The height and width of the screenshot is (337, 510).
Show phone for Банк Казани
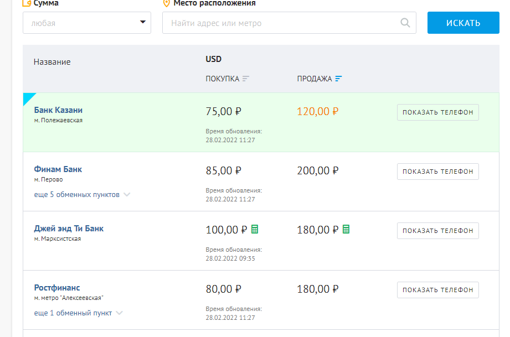coord(438,112)
